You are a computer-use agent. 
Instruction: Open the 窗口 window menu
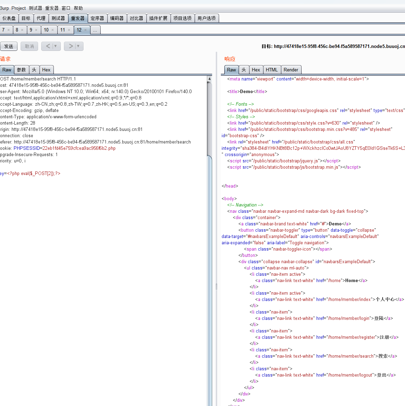point(66,8)
